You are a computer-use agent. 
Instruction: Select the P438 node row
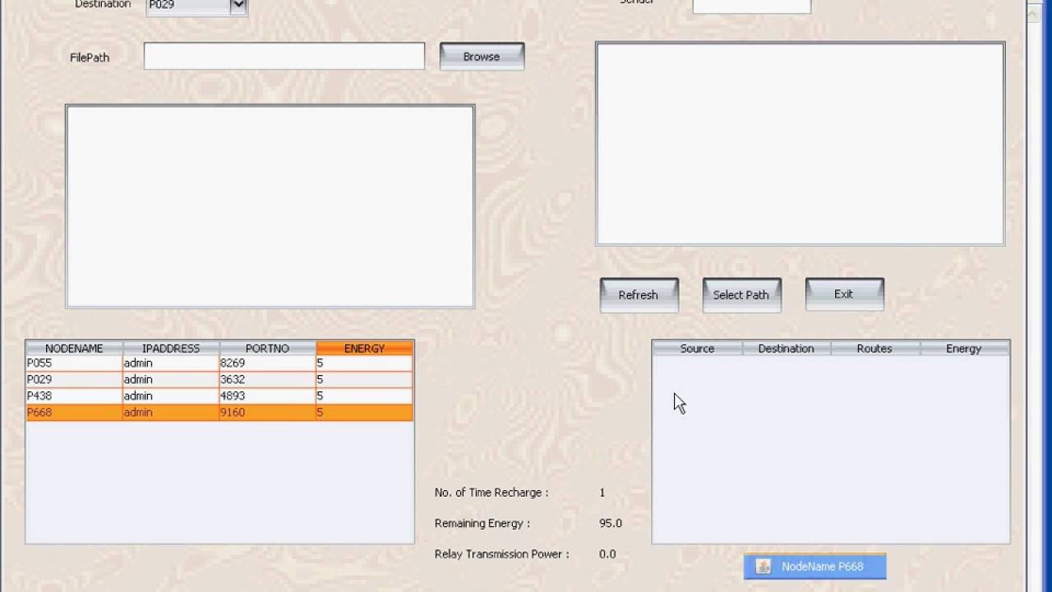pos(219,396)
